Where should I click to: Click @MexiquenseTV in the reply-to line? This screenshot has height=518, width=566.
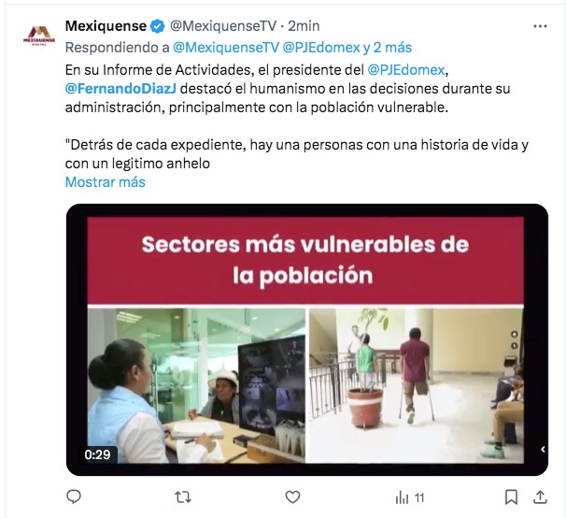[226, 48]
